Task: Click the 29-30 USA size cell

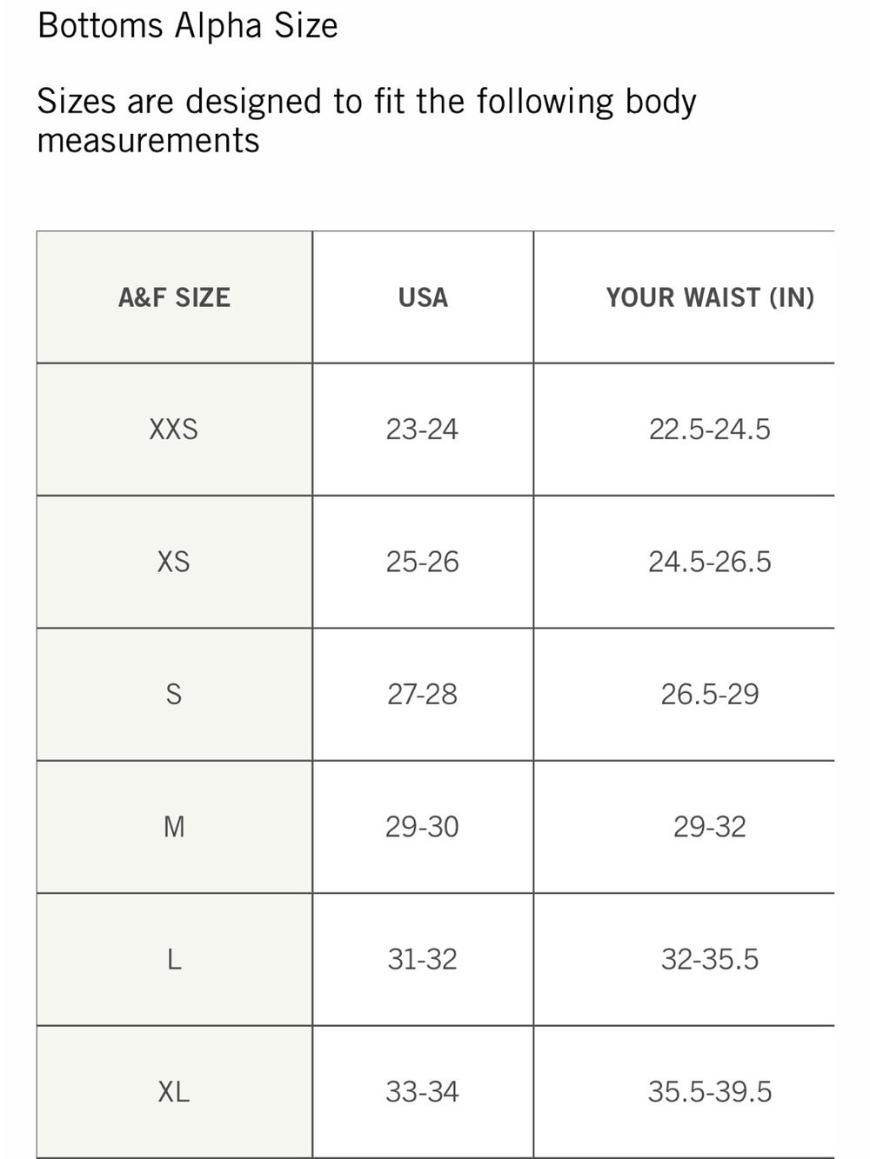Action: (422, 826)
